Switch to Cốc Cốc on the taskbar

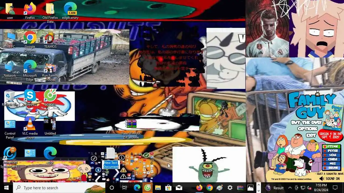pos(148,188)
